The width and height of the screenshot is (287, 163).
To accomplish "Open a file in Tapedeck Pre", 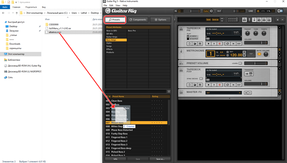I will click(x=195, y=44).
